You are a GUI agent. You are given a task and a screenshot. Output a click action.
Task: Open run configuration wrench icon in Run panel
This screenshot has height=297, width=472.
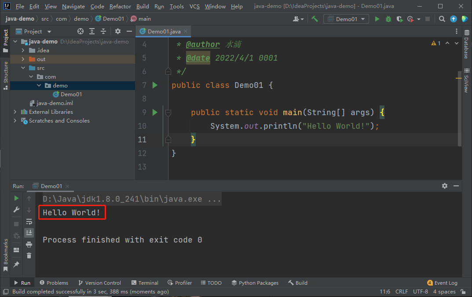[16, 210]
